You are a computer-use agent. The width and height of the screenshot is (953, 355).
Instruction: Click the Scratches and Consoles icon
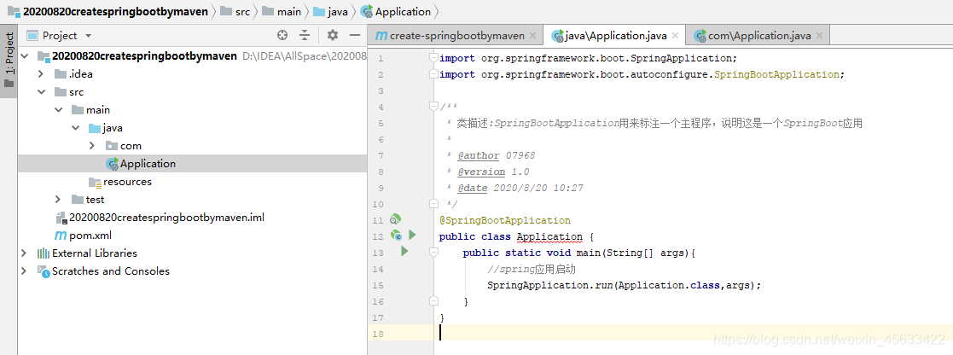[44, 271]
